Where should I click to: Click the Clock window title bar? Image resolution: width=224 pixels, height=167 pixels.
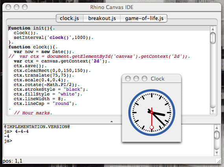[152, 79]
